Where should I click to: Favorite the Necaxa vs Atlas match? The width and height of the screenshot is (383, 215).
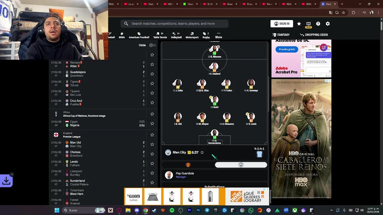pyautogui.click(x=152, y=64)
